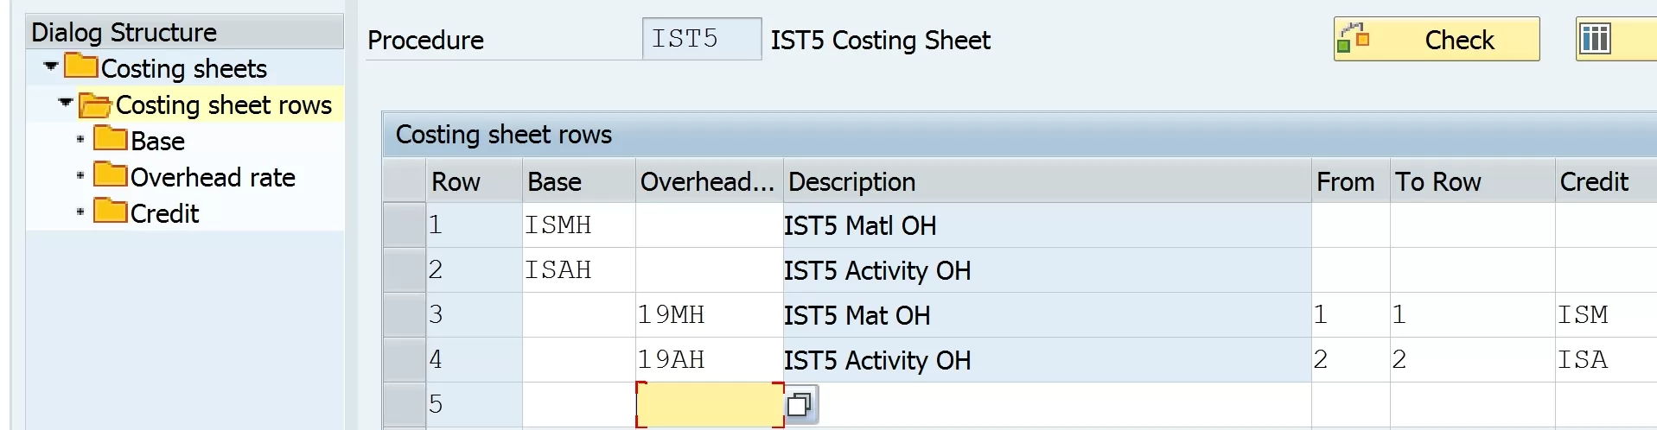Image resolution: width=1657 pixels, height=430 pixels.
Task: Collapse the Costing sheets tree node
Action: pyautogui.click(x=51, y=66)
